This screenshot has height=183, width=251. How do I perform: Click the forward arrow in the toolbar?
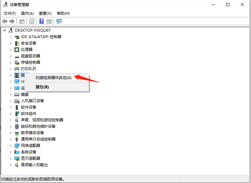click(12, 21)
